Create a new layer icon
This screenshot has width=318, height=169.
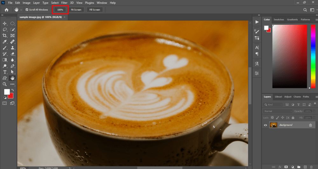305,167
